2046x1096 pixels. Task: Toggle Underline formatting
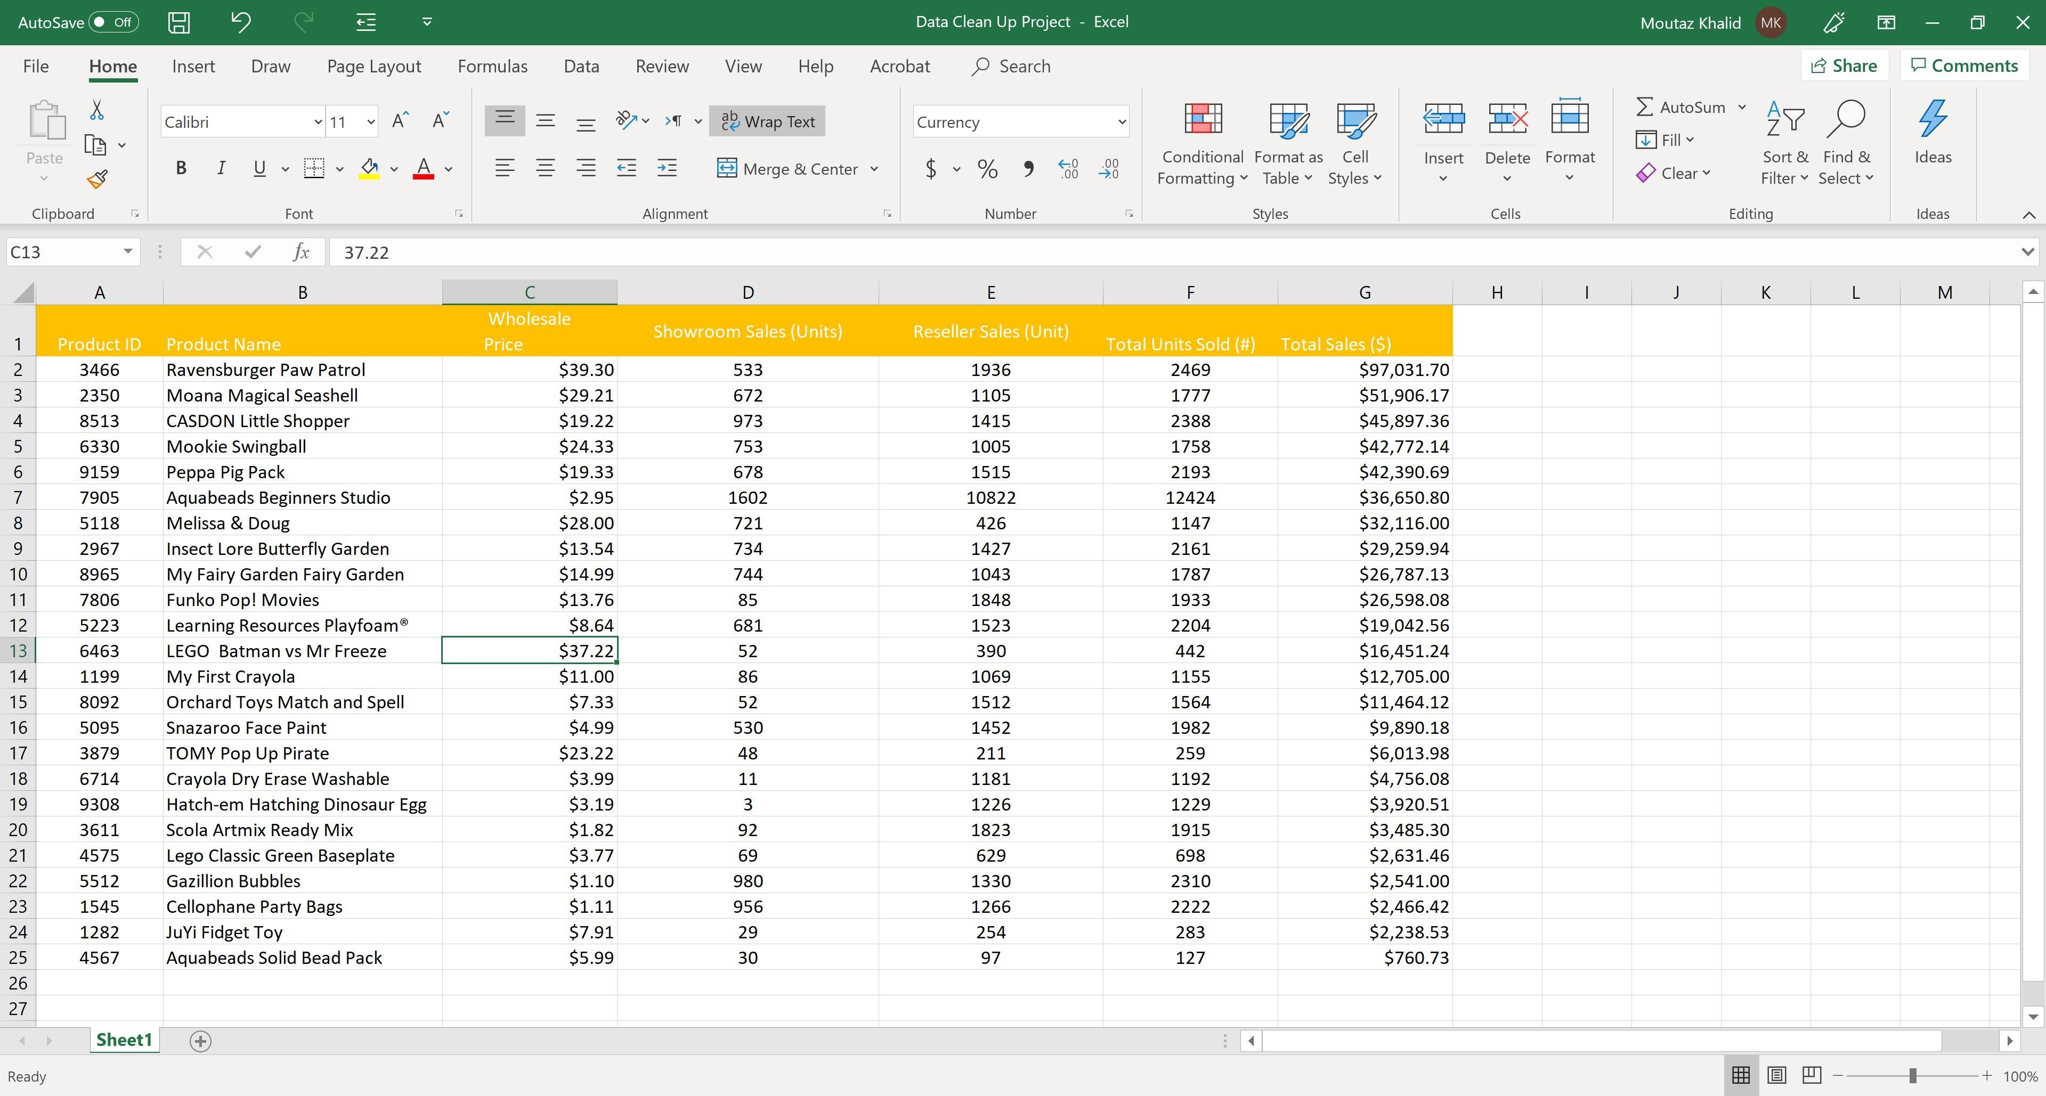pyautogui.click(x=259, y=168)
